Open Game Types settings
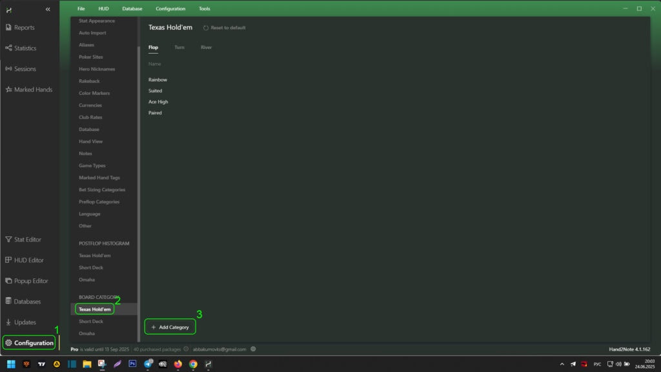This screenshot has height=372, width=661. 92,166
